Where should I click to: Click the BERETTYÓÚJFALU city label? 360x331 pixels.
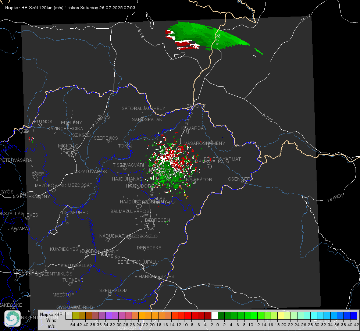point(138,262)
